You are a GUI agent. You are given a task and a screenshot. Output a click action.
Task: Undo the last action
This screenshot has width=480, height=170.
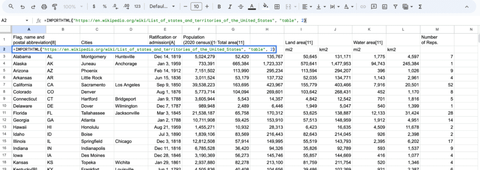[22, 7]
